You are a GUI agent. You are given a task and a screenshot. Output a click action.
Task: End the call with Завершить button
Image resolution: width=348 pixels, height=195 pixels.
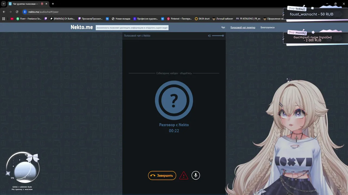162,175
